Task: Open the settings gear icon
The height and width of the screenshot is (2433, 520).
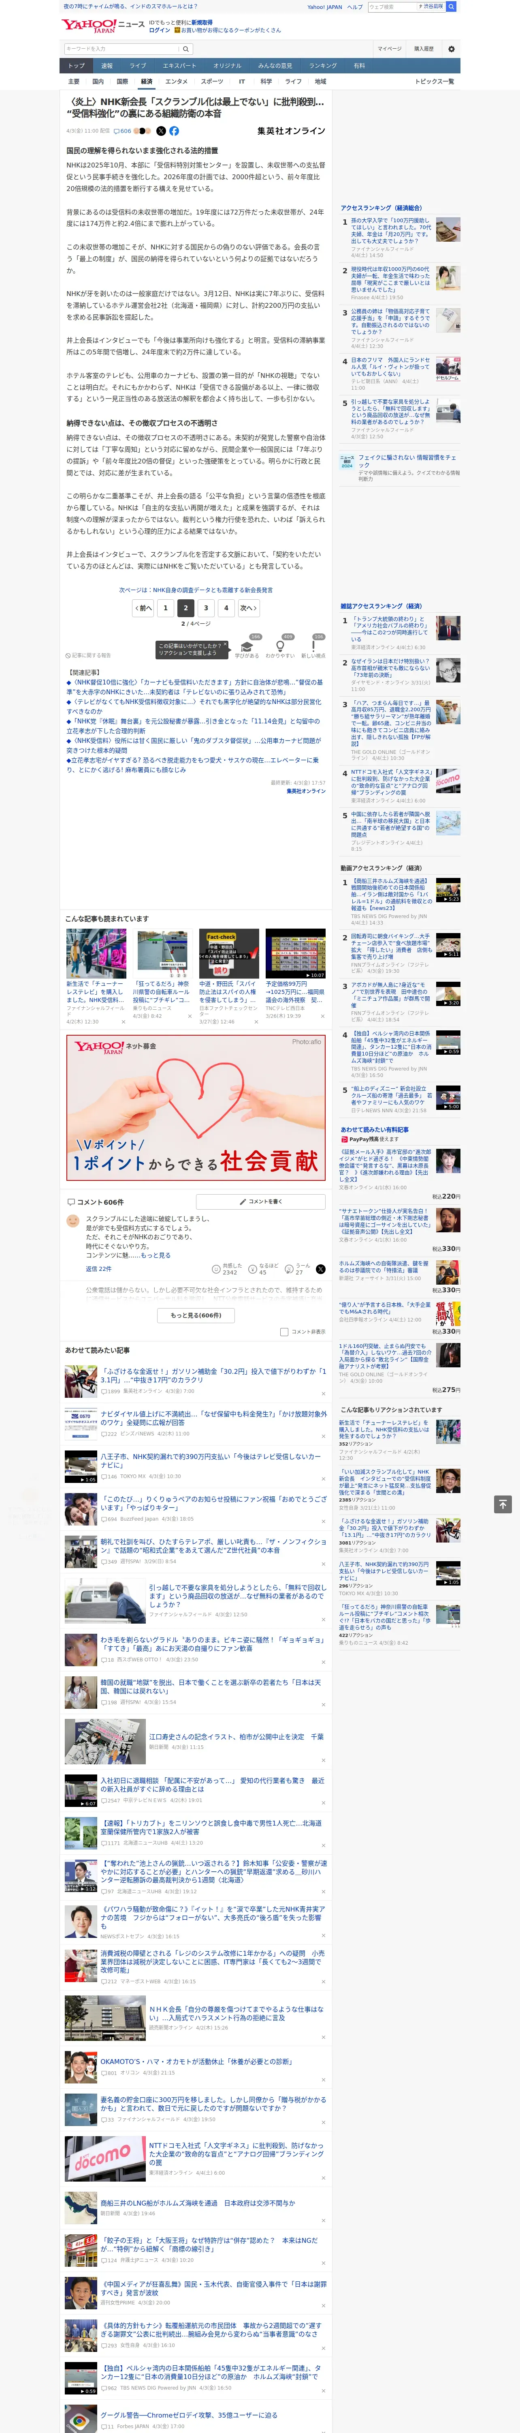Action: coord(451,49)
